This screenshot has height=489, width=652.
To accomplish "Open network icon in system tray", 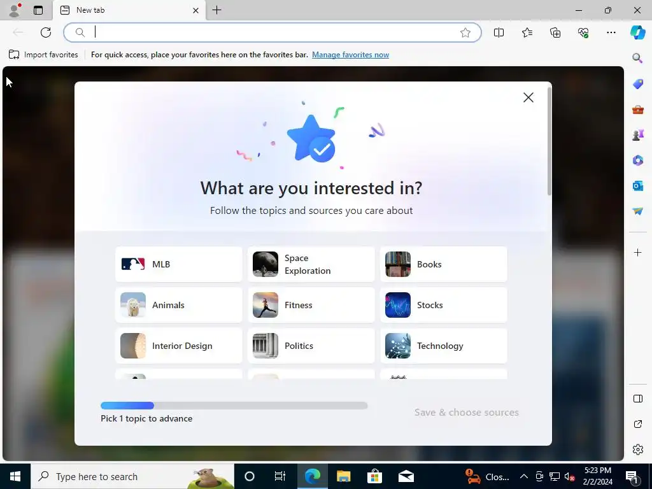I will 555,476.
